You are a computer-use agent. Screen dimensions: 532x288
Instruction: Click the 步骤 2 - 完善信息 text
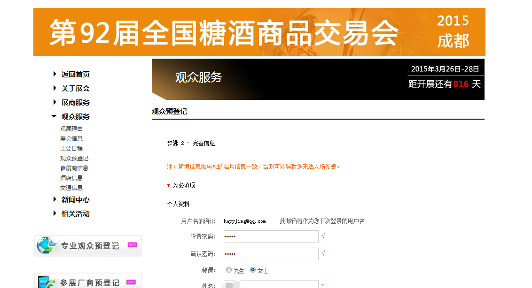tap(191, 143)
